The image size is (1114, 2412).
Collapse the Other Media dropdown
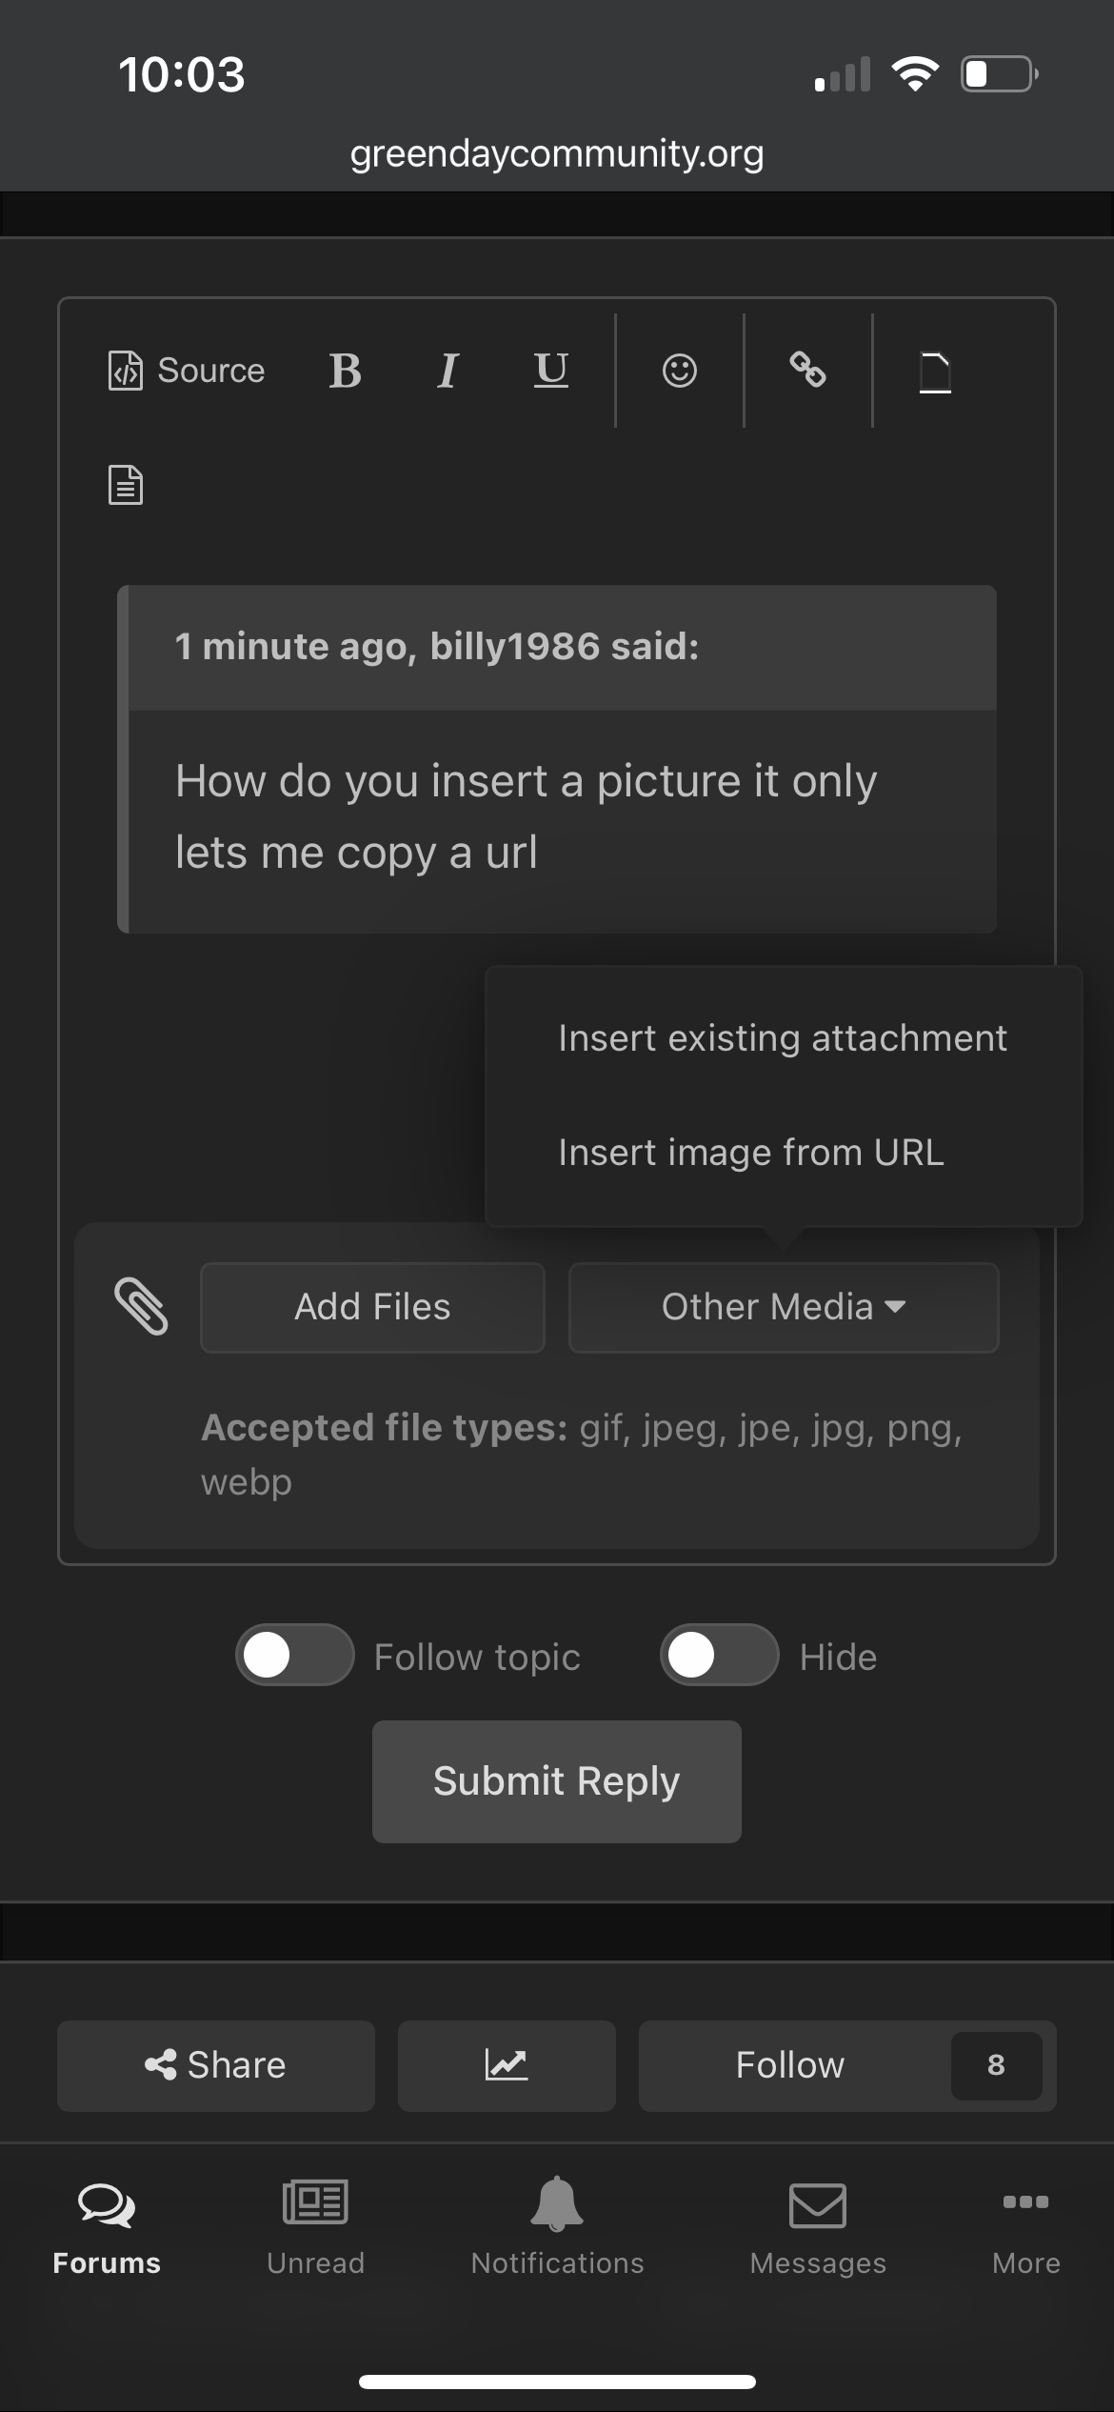(784, 1307)
